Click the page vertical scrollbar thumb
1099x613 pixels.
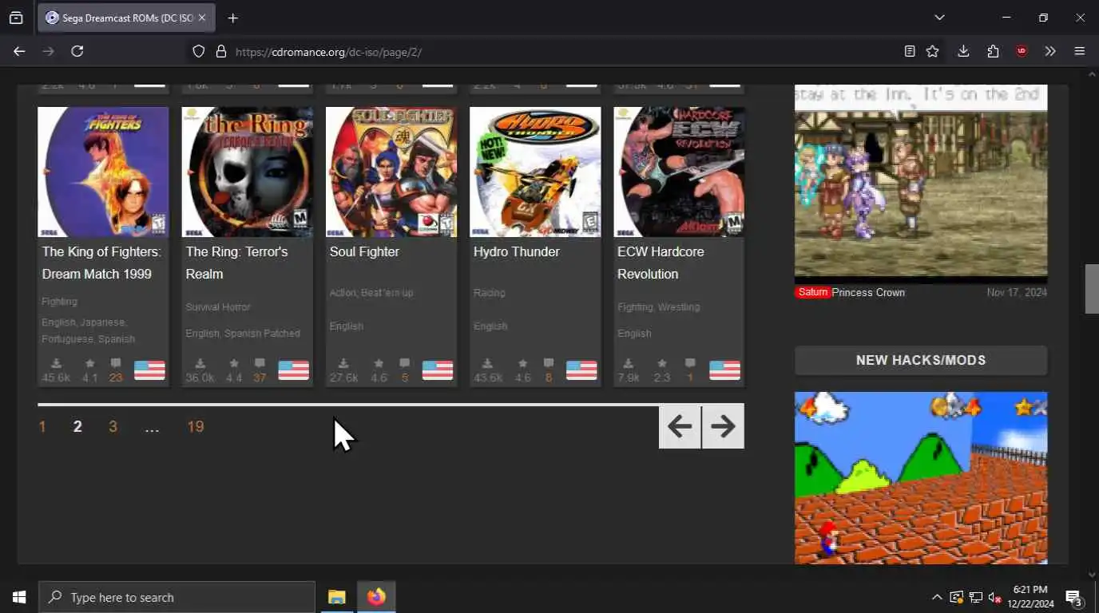click(1092, 289)
